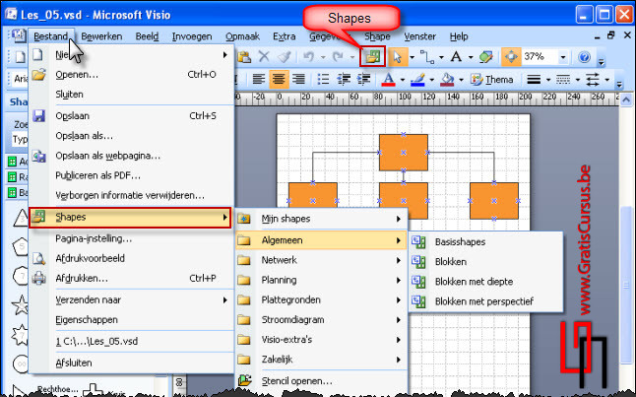Choose Opslaan als… entry
Screen dimensions: 636x397
coord(131,136)
